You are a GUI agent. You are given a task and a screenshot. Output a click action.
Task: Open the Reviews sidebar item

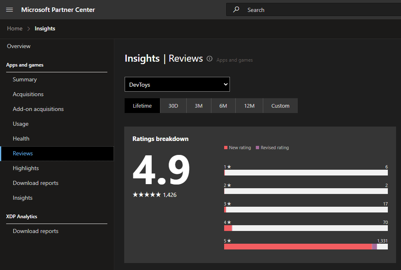coord(23,153)
